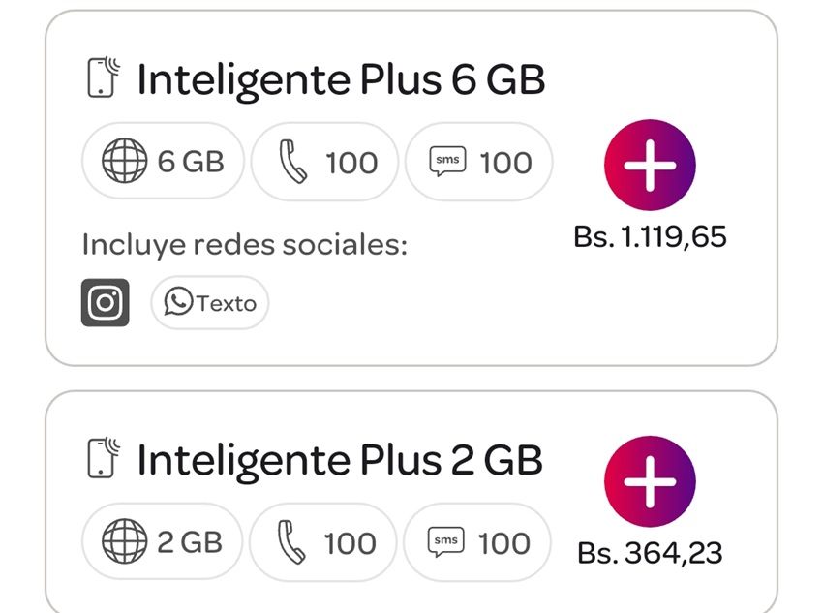The image size is (823, 613).
Task: Click SMS icon in the 2 GB plan
Action: 445,542
